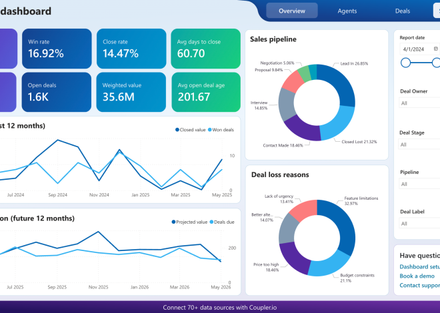Viewport: 440px width, 313px height.
Task: Click the Feature limitations 32.97% label
Action: pos(361,200)
